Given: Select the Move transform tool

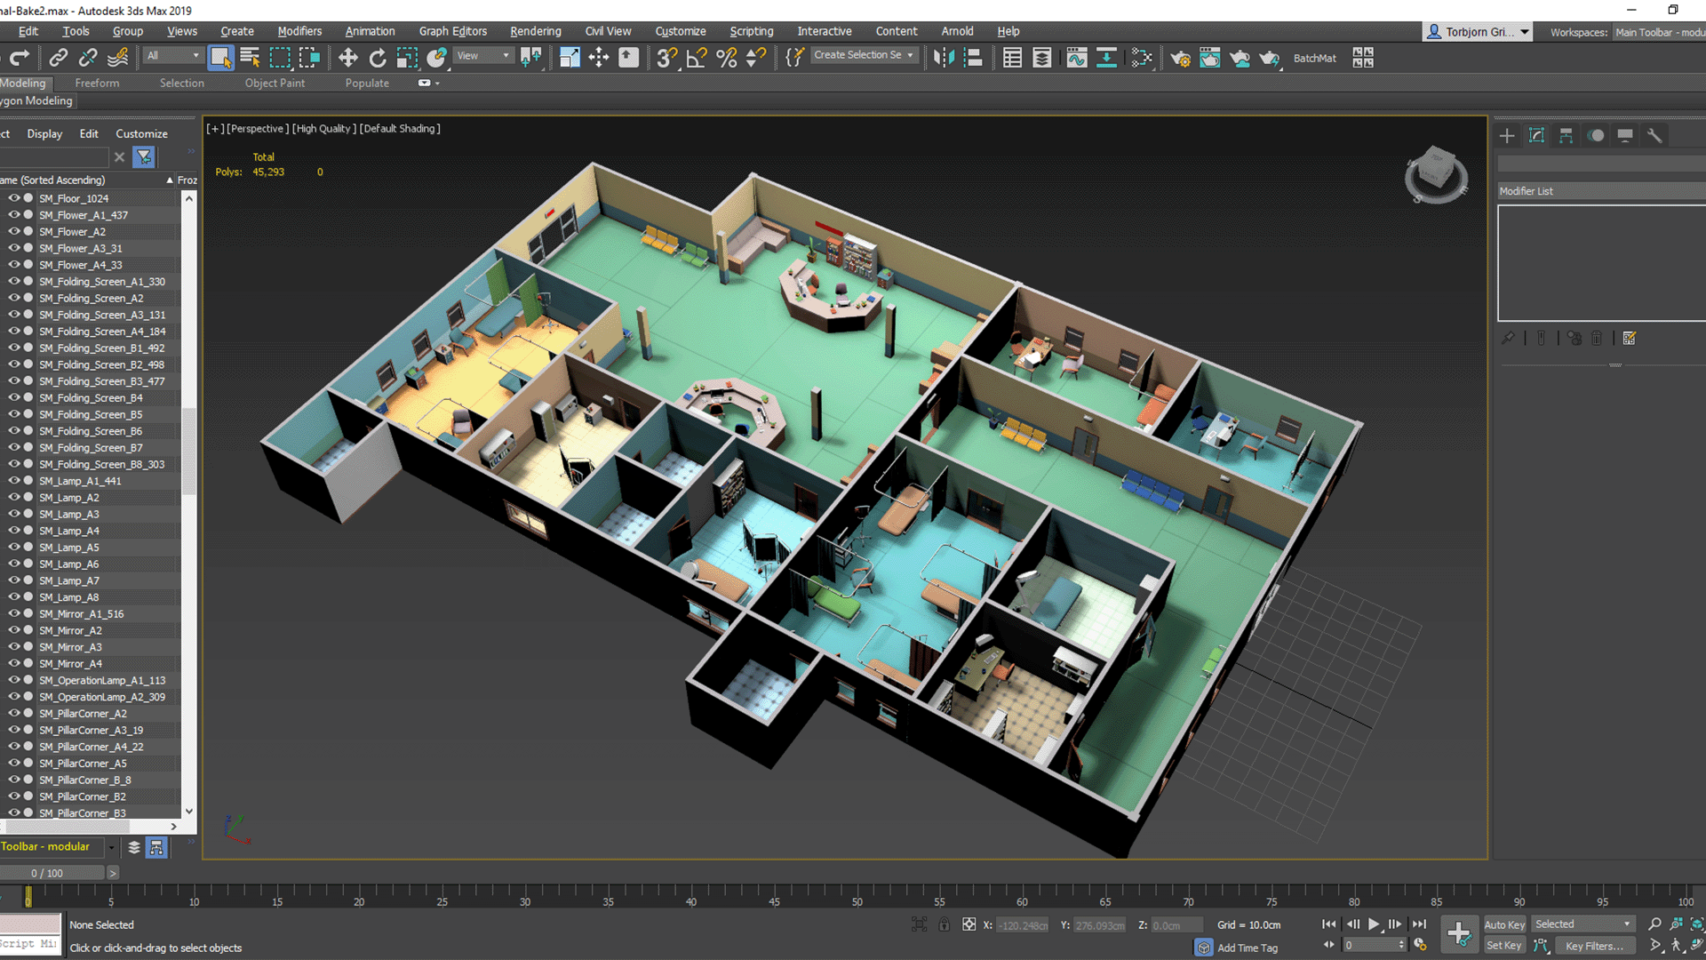Looking at the screenshot, I should click(347, 58).
